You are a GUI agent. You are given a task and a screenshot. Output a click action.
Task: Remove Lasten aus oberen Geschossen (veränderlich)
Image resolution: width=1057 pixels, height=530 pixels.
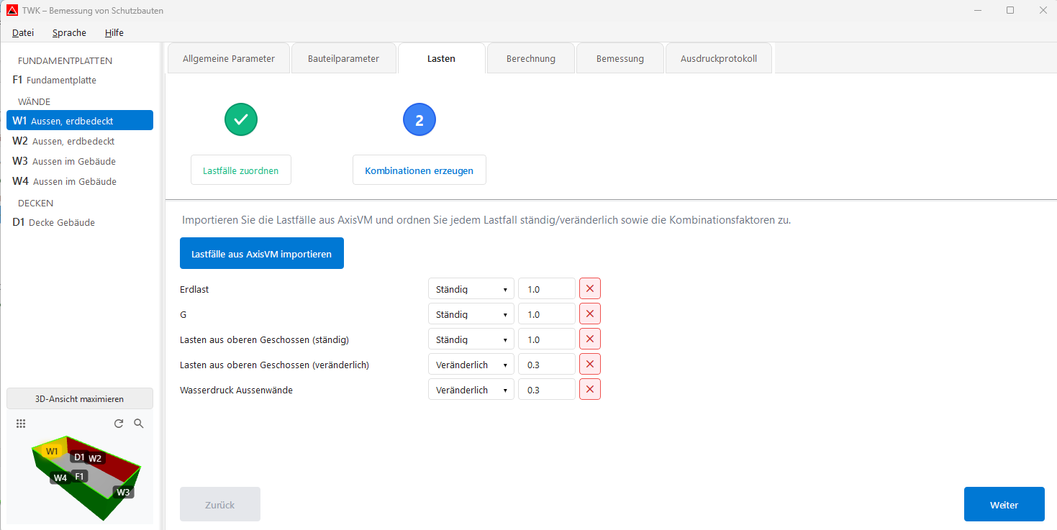[x=589, y=364]
